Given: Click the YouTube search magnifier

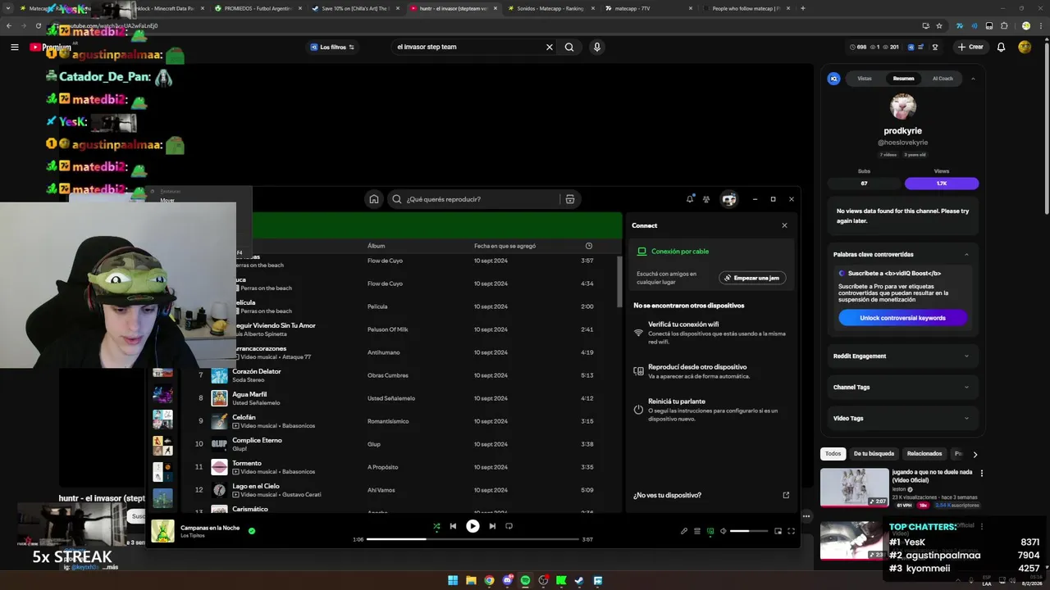Looking at the screenshot, I should coord(569,47).
